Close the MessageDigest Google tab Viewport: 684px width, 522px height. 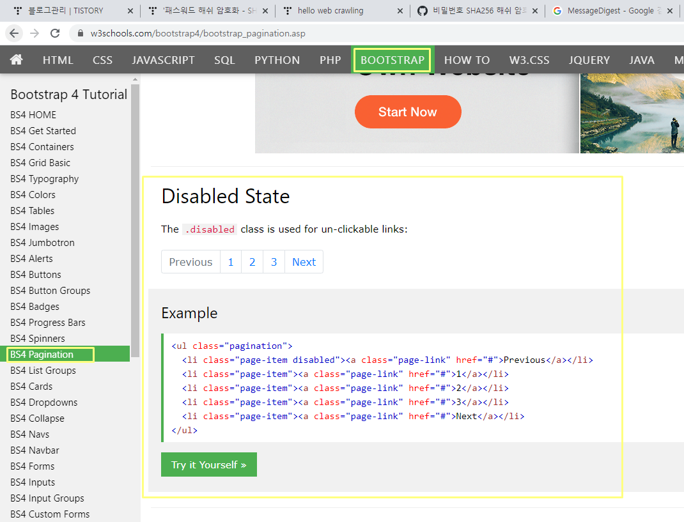coord(670,11)
